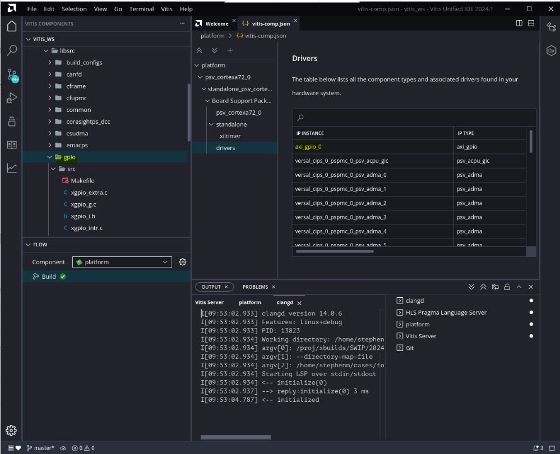Open the Run and Debug sidebar view

click(11, 97)
